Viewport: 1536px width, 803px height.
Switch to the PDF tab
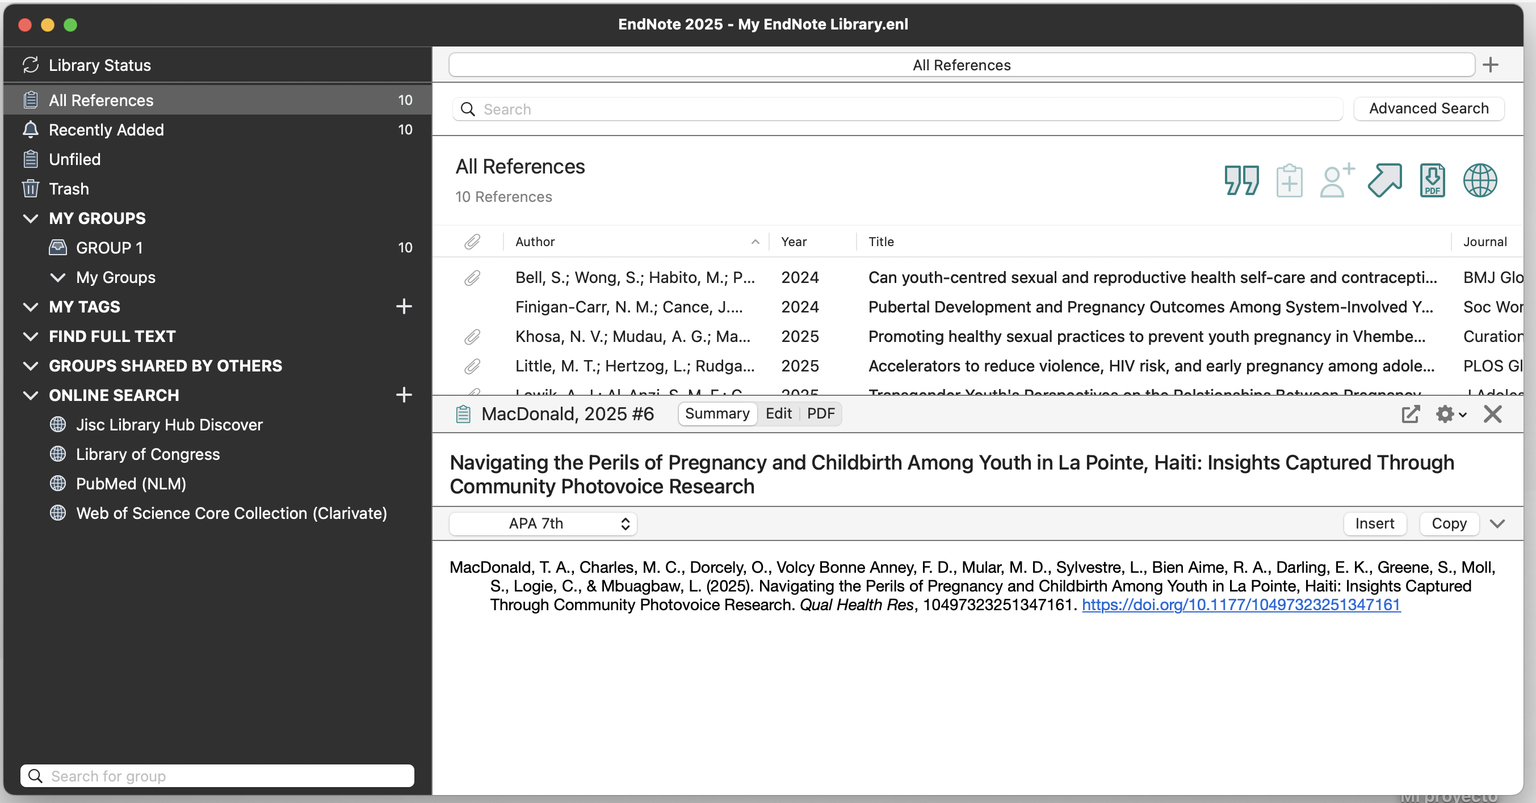tap(820, 413)
